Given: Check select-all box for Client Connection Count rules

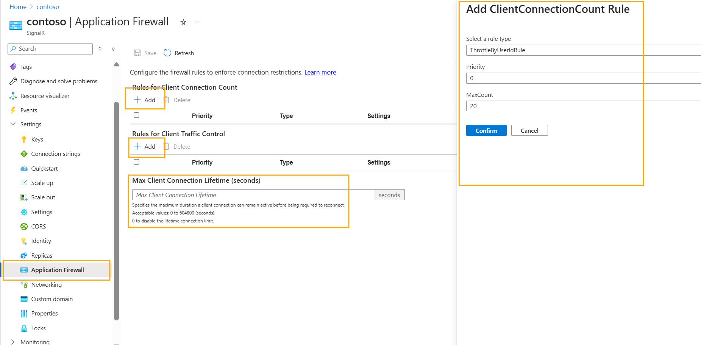Looking at the screenshot, I should pyautogui.click(x=136, y=115).
